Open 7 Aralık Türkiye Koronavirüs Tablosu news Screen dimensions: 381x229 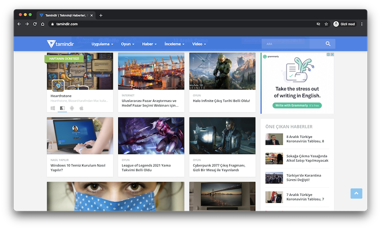pyautogui.click(x=305, y=197)
